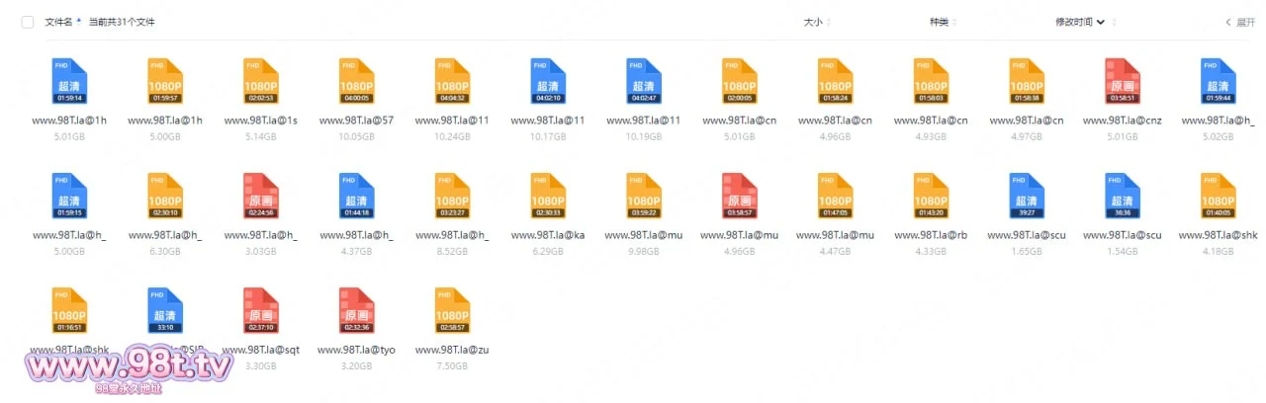Click the 当前共31个文件 count label
The width and height of the screenshot is (1266, 403).
click(122, 22)
